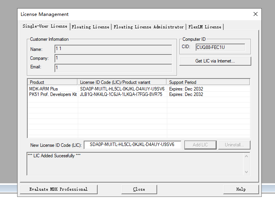Click the License ID Code column header
The height and width of the screenshot is (207, 275).
point(122,82)
